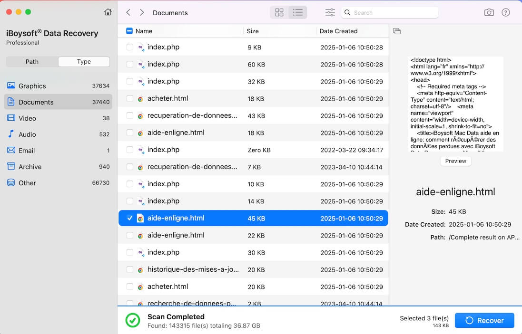Sort by the Name column header
The image size is (522, 334).
coord(144,31)
